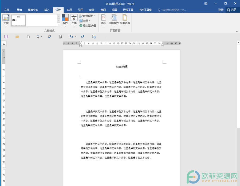This screenshot has height=186, width=240.
Task: Open the Themes (主题) gallery
Action: [6, 20]
